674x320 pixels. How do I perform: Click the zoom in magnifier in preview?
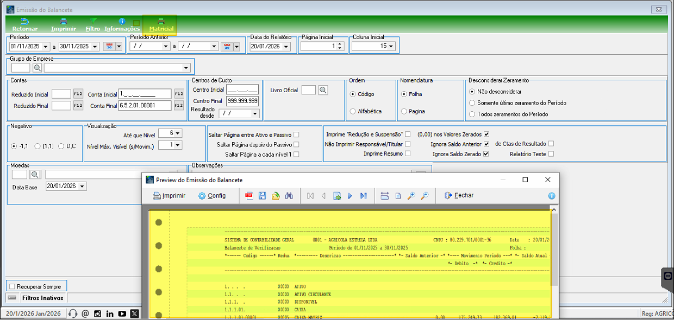411,196
